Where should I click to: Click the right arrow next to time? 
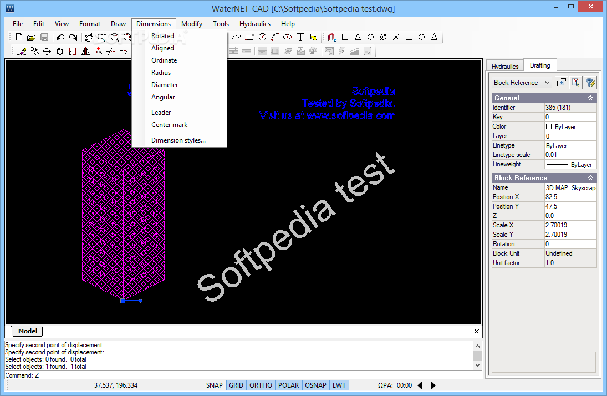tap(433, 385)
